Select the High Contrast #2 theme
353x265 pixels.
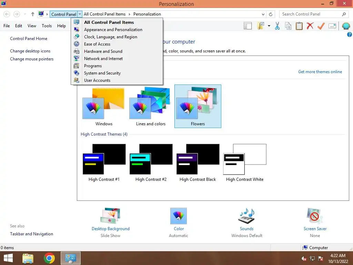point(151,163)
